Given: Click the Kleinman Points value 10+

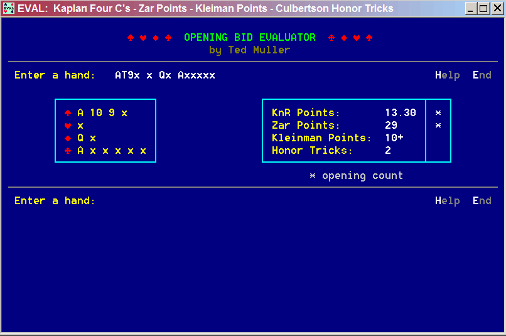Looking at the screenshot, I should (394, 138).
